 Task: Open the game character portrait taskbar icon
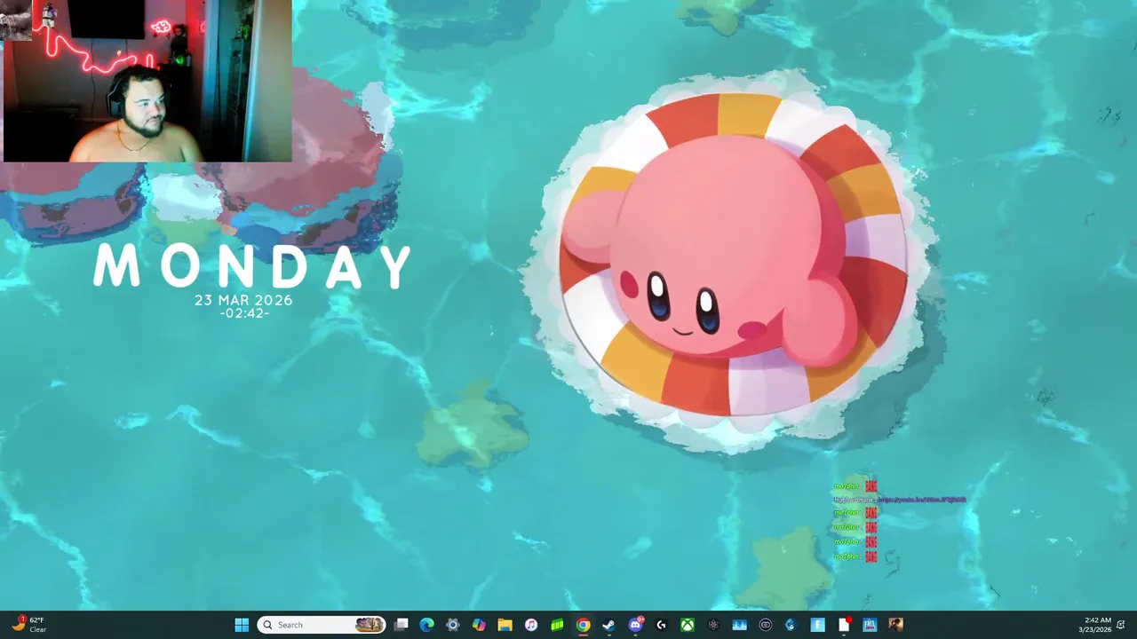click(x=895, y=625)
